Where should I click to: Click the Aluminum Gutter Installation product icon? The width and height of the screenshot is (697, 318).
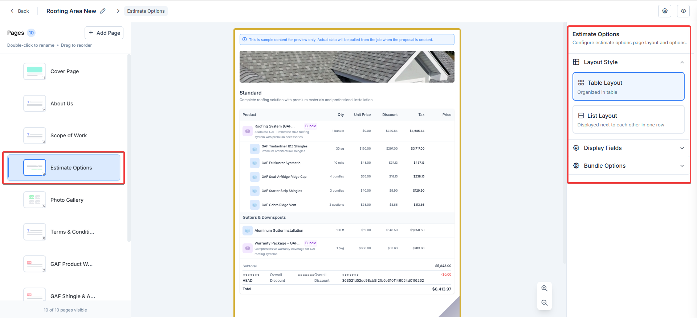248,230
